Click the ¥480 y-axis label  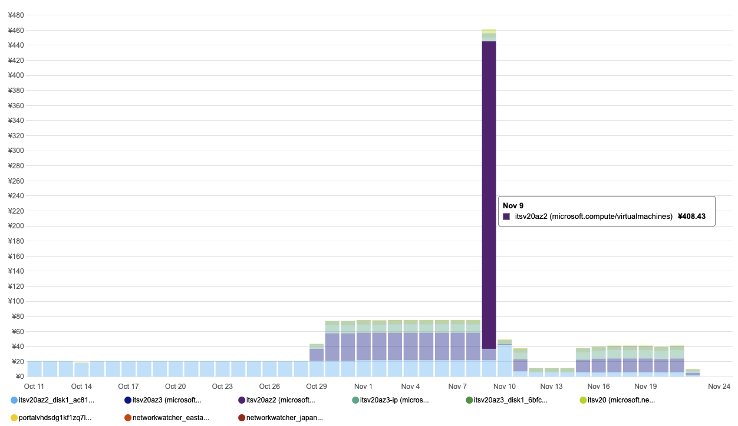tap(16, 15)
